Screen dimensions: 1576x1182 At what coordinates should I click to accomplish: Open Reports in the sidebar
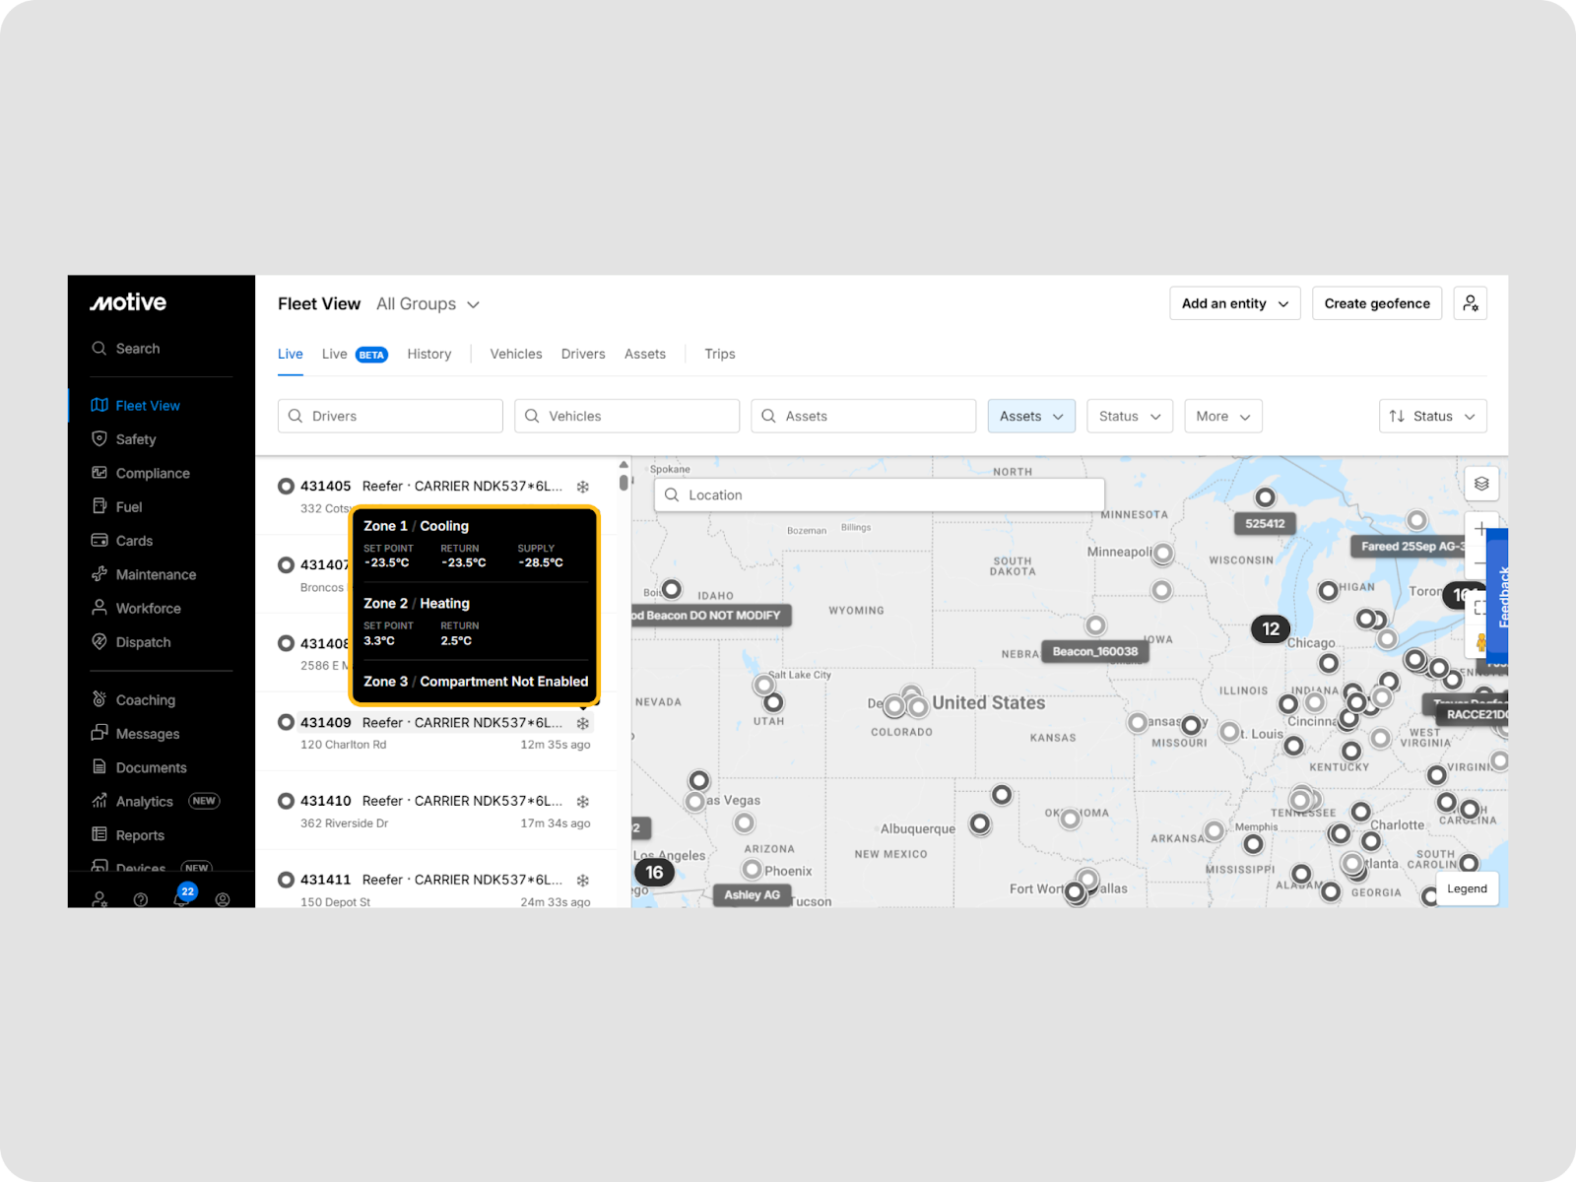(x=140, y=835)
